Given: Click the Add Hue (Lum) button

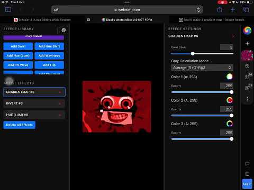Looking at the screenshot, I should tap(18, 55).
